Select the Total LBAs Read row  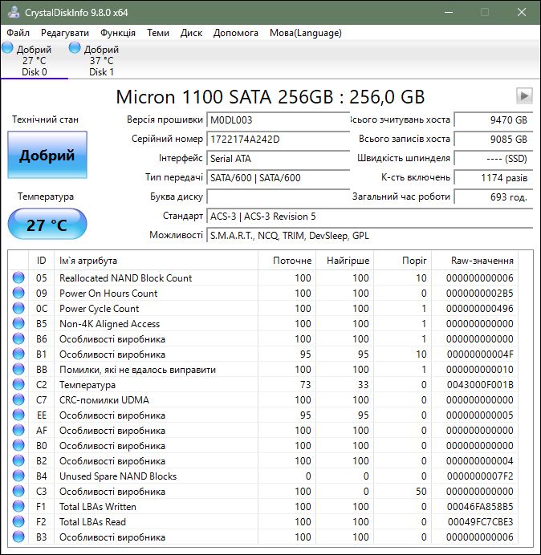263,521
